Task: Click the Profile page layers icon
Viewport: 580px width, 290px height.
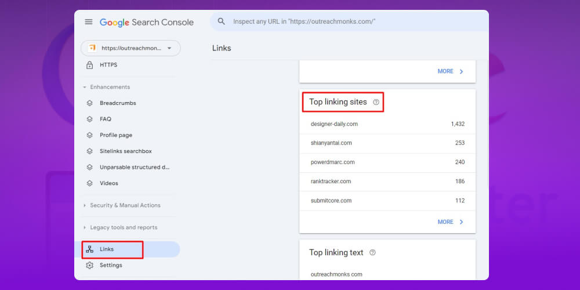Action: 89,135
